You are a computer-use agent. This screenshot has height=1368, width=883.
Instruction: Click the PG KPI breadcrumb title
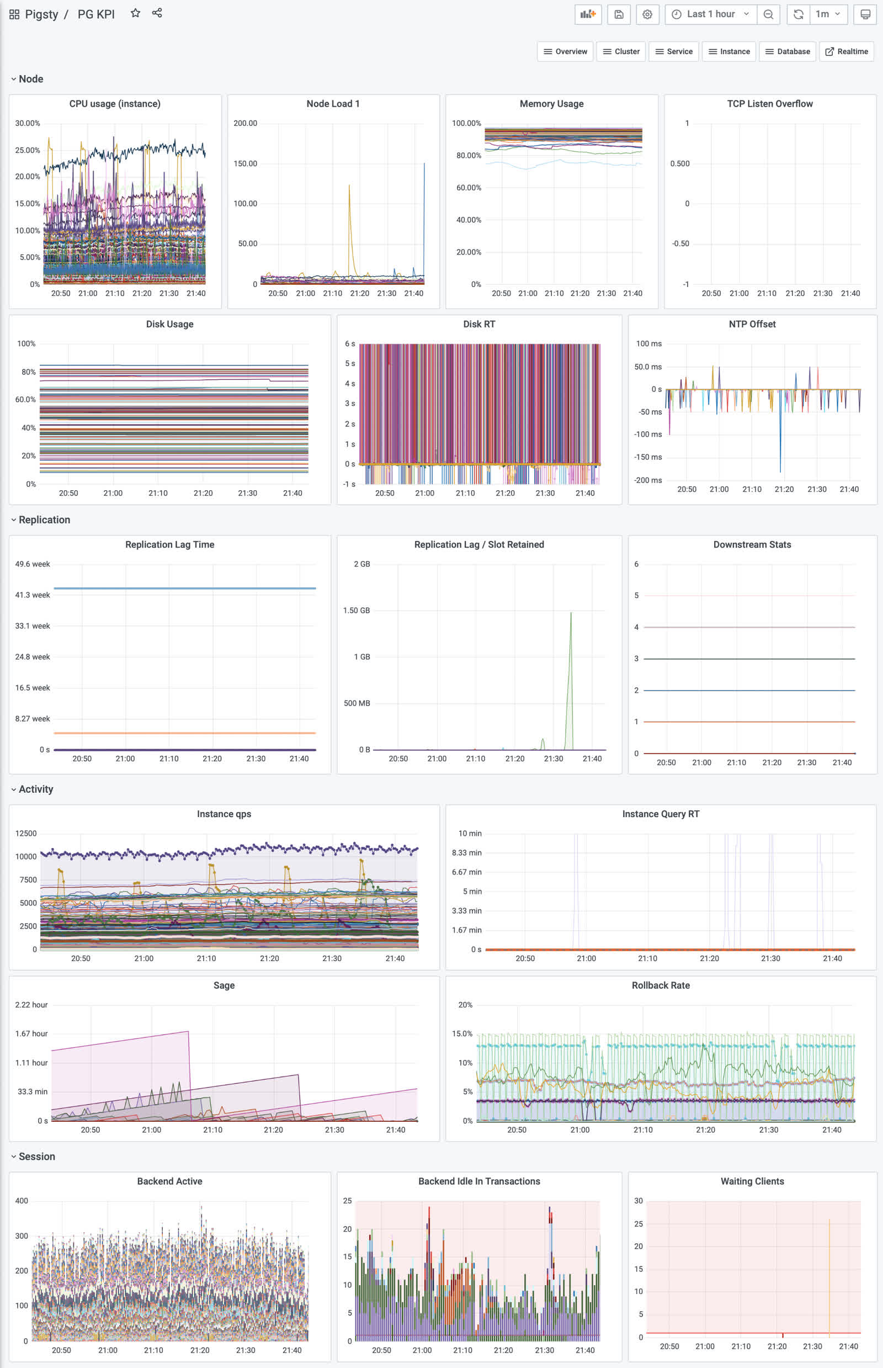click(x=96, y=14)
